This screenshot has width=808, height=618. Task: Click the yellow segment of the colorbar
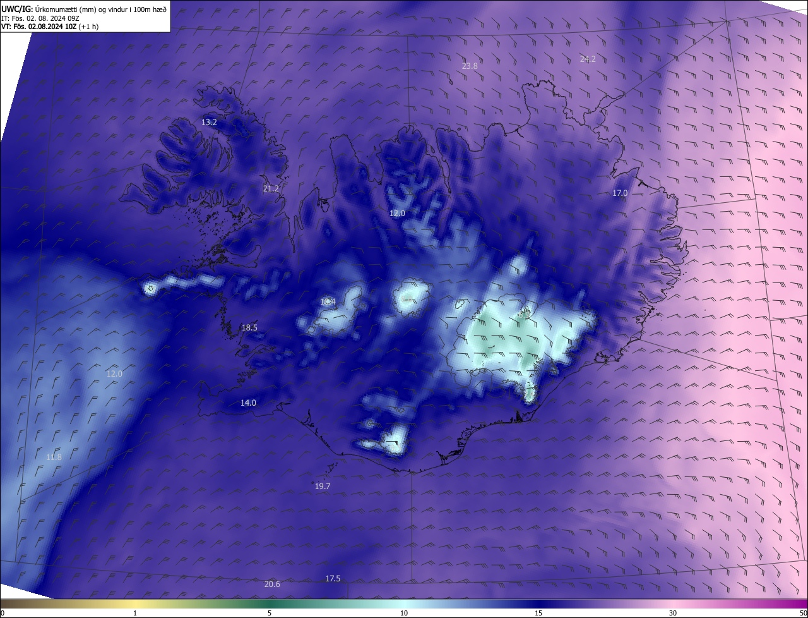coord(135,604)
